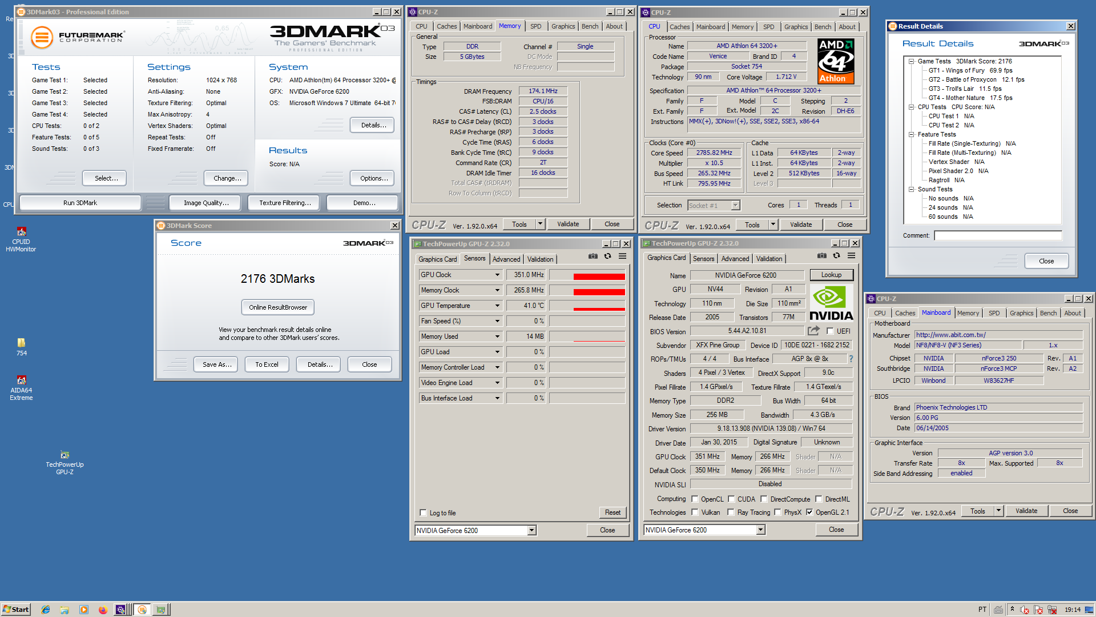Show hidden tray icons arrow

click(x=1012, y=609)
